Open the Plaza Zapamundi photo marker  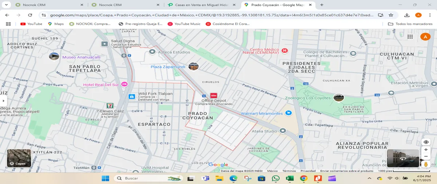(193, 66)
